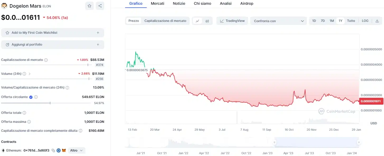Screen dimensions: 384x156
Task: Click the Offerta circolante progress bar
Action: pyautogui.click(x=46, y=103)
